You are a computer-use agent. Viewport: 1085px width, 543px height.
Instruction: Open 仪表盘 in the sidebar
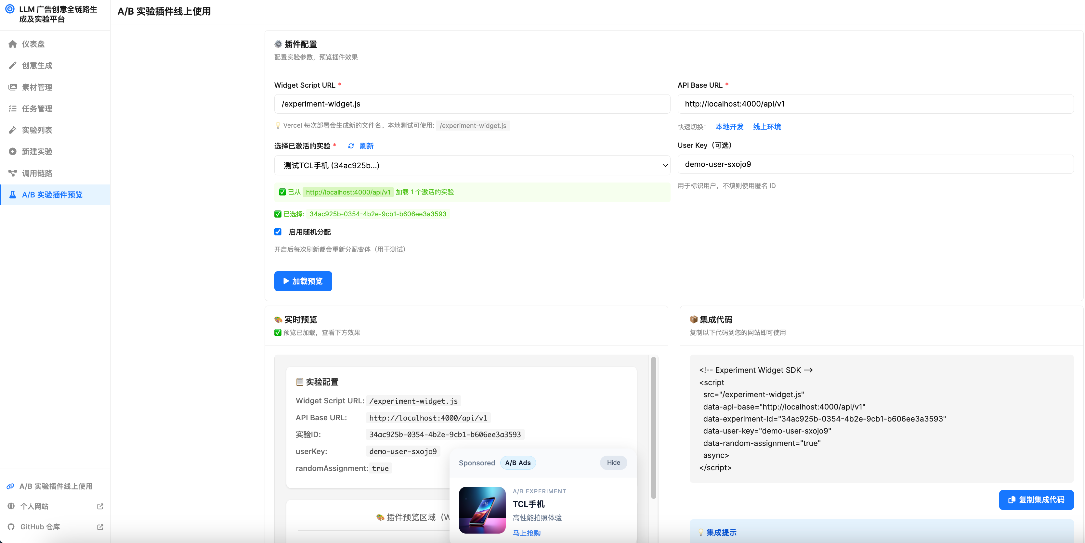click(x=55, y=44)
